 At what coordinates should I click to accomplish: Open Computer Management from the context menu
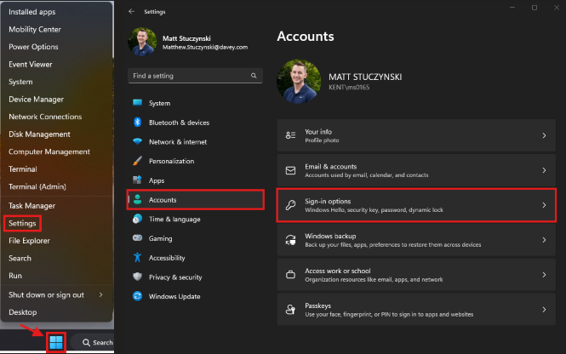click(x=49, y=152)
